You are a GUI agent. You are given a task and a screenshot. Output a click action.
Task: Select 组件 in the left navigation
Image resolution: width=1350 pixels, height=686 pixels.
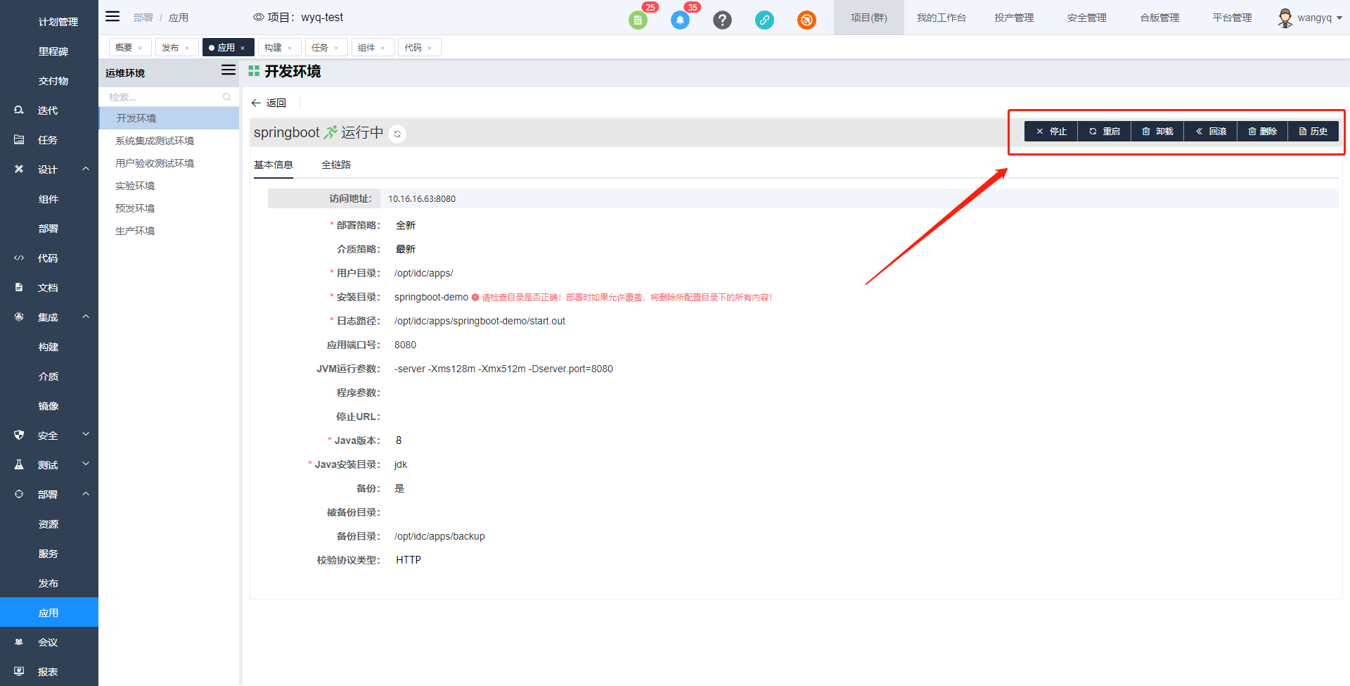(x=47, y=198)
